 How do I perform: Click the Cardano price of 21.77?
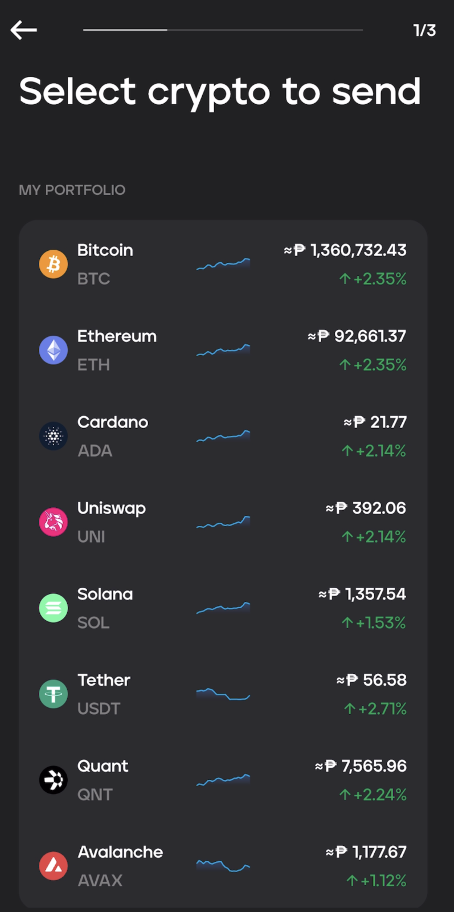(375, 422)
